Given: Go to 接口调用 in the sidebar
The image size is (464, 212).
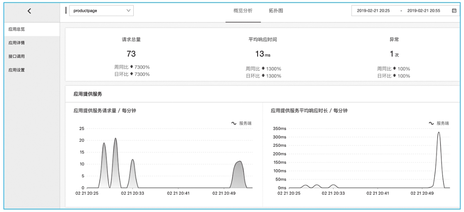Looking at the screenshot, I should click(x=17, y=56).
